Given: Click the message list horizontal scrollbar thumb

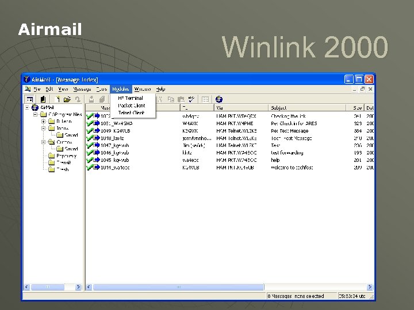Looking at the screenshot, I should (x=178, y=287).
